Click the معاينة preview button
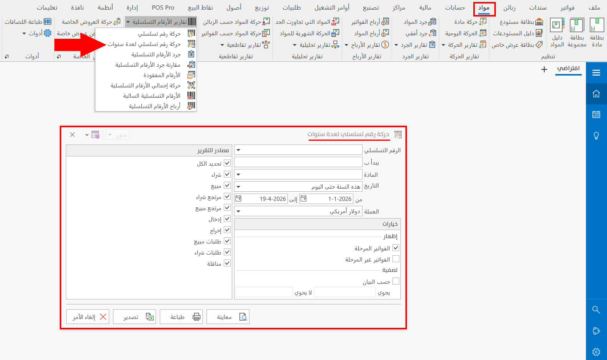 (228, 317)
